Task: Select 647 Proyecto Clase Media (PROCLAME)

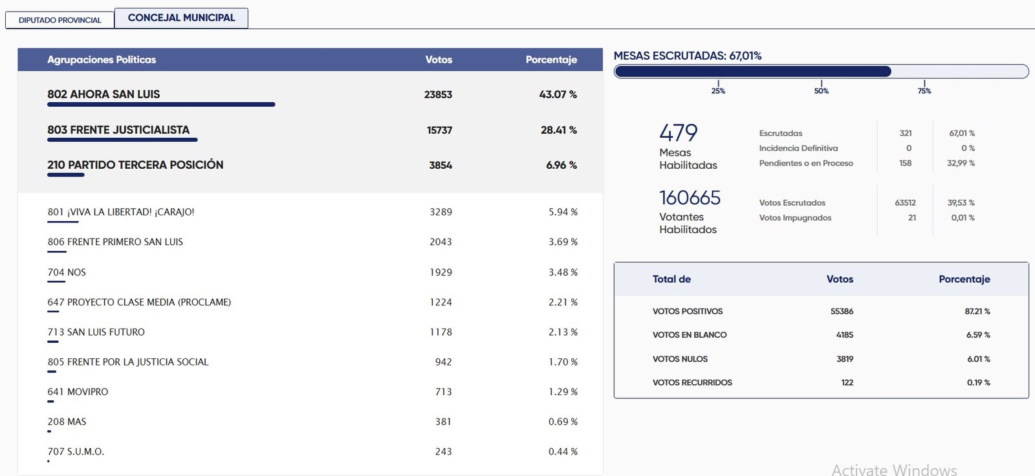Action: tap(139, 302)
